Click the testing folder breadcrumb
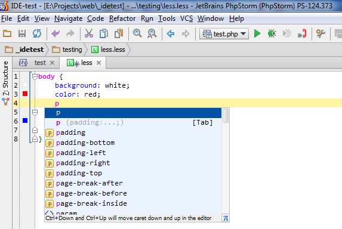Image resolution: width=342 pixels, height=229 pixels. (67, 49)
